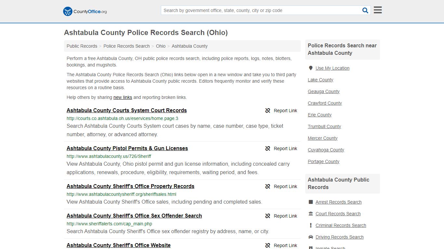Viewport: 444px width, 249px height.
Task: Click the ashtabulacountysheriff.org sheriffsales URL text
Action: pyautogui.click(x=121, y=194)
